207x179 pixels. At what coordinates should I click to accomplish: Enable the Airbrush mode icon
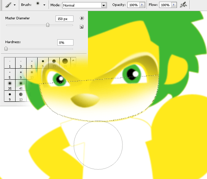[x=183, y=5]
